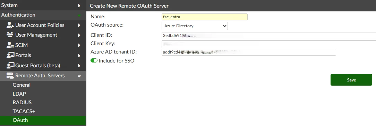Viewport: 376px width, 126px height.
Task: Click the Portals icon in sidebar
Action: click(10, 55)
